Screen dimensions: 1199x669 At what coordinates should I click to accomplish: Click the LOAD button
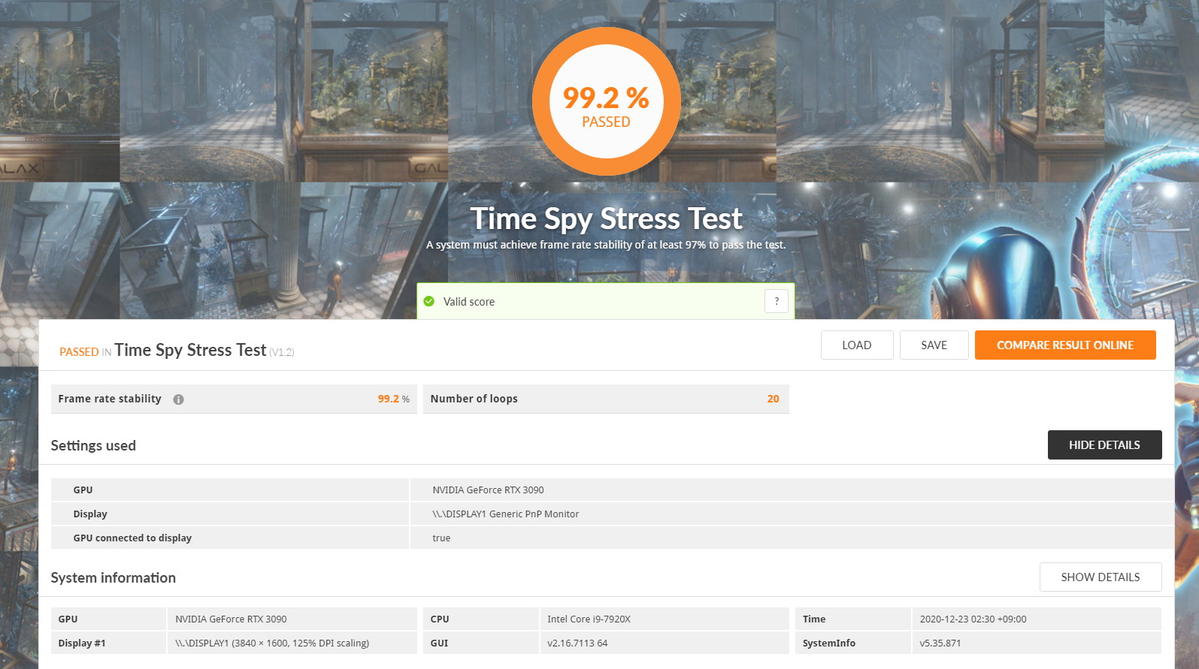point(857,345)
